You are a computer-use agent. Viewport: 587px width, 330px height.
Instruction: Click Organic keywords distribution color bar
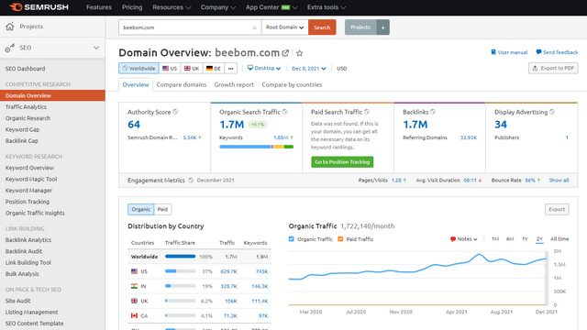(257, 147)
